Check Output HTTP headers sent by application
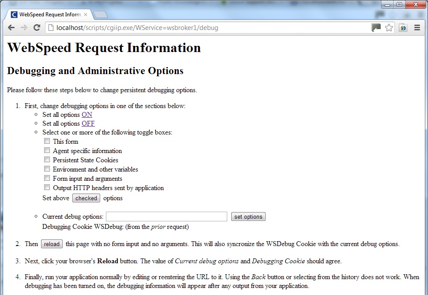Viewport: 428px width, 295px height. [47, 187]
